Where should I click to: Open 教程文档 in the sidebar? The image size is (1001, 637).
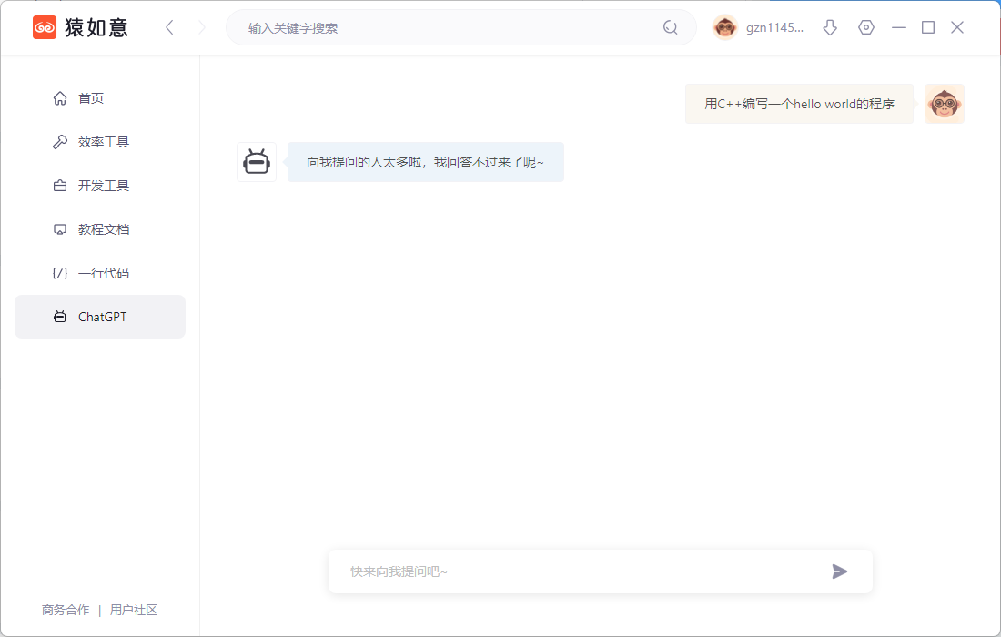point(99,229)
